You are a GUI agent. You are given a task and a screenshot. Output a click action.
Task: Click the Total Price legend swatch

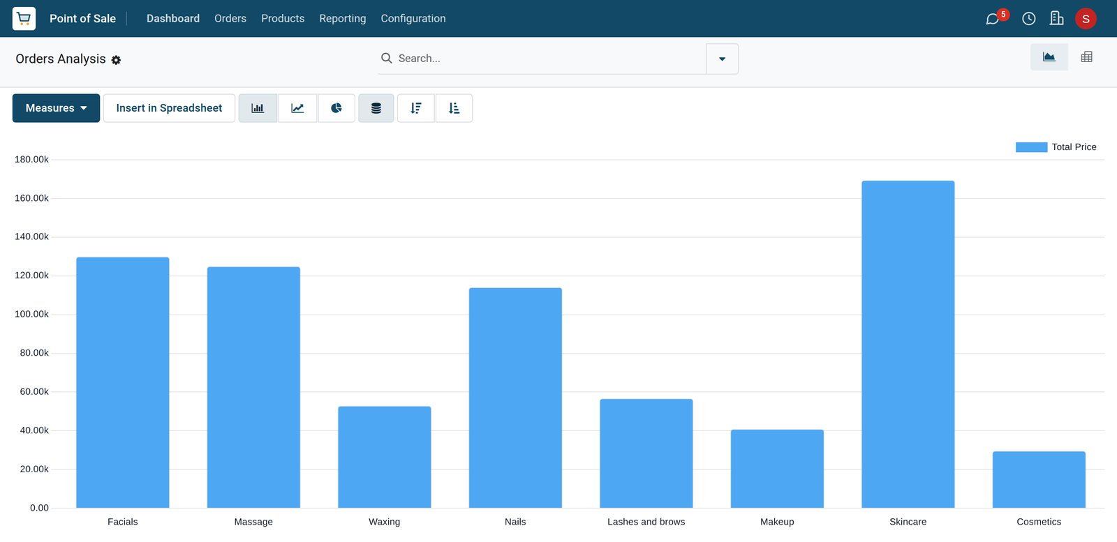(x=1031, y=147)
